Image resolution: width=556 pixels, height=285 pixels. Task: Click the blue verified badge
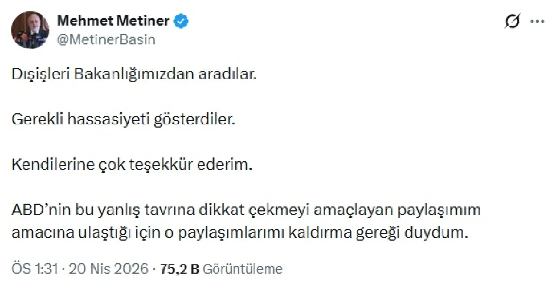point(182,20)
